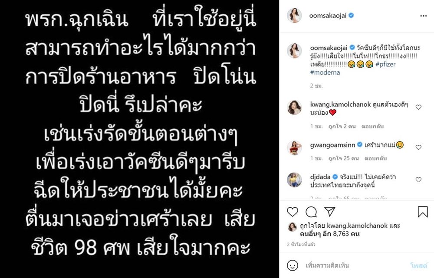Save the post with the bookmark icon
This screenshot has width=434, height=278.
point(423,212)
